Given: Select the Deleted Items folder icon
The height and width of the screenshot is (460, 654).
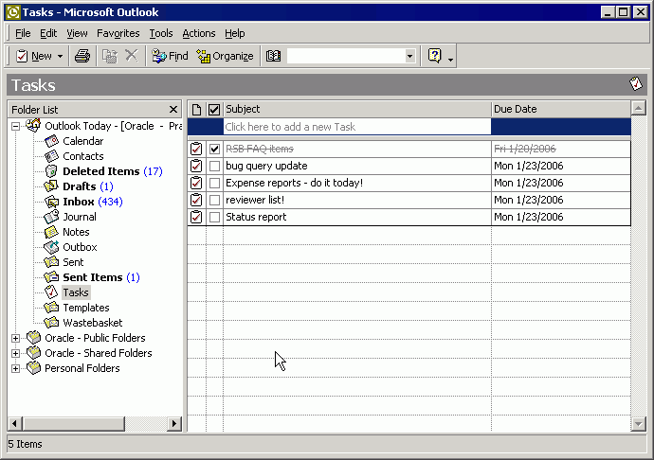Looking at the screenshot, I should (51, 171).
